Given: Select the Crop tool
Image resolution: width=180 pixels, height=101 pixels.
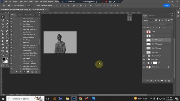Looking at the screenshot, I should point(3,24).
